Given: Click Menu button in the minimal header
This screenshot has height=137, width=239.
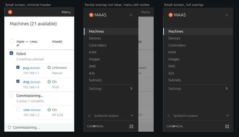Looking at the screenshot, I should 66,12.
